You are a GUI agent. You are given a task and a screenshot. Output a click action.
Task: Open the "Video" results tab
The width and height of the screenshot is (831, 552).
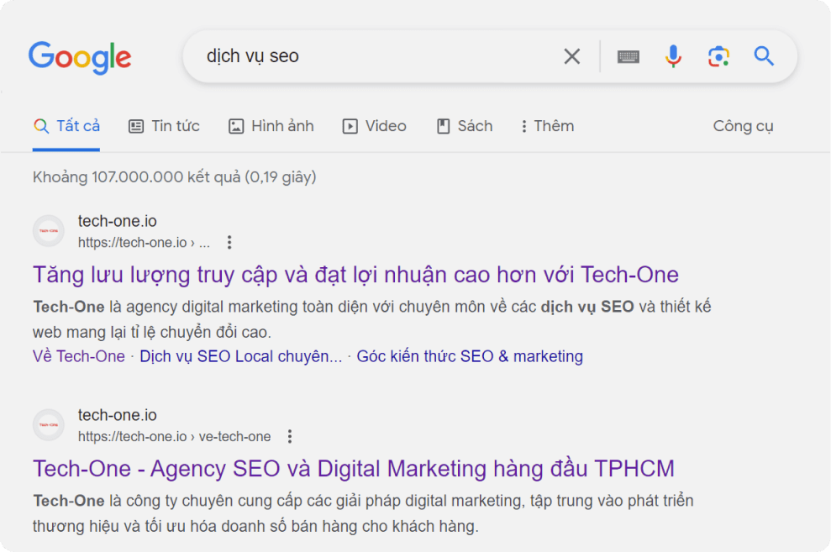374,126
